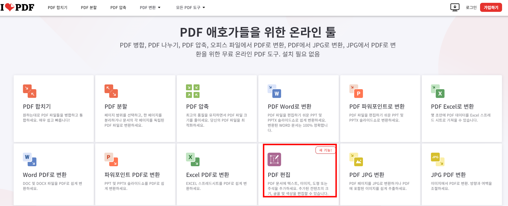This screenshot has width=508, height=206.
Task: Open the PDF 파워포인트로 변환 title
Action: (x=377, y=106)
